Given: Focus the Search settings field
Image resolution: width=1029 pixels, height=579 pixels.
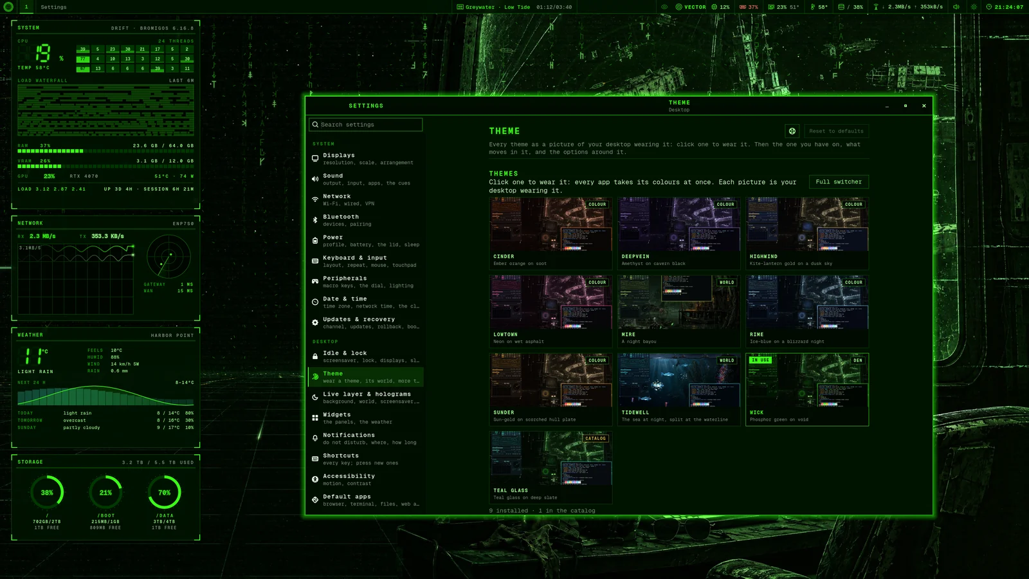Looking at the screenshot, I should coord(366,125).
